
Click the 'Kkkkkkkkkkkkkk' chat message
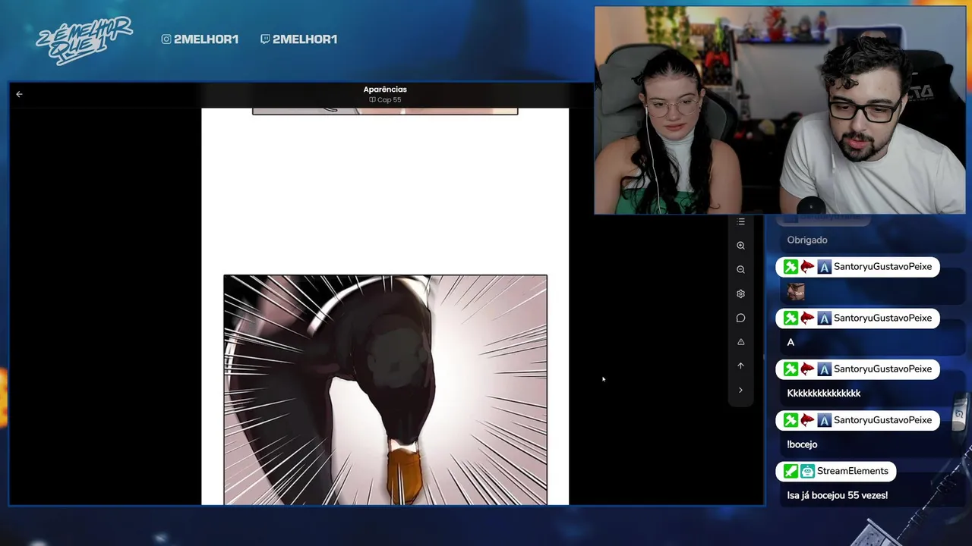(824, 393)
